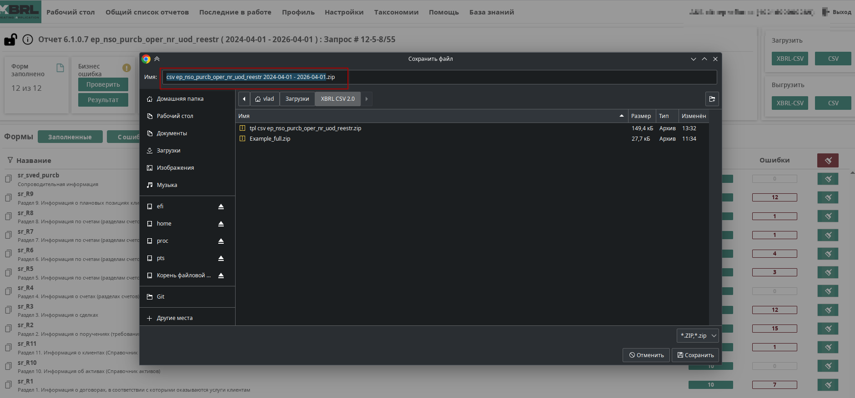The height and width of the screenshot is (398, 855).
Task: Click the unlocked padlock icon
Action: click(10, 40)
